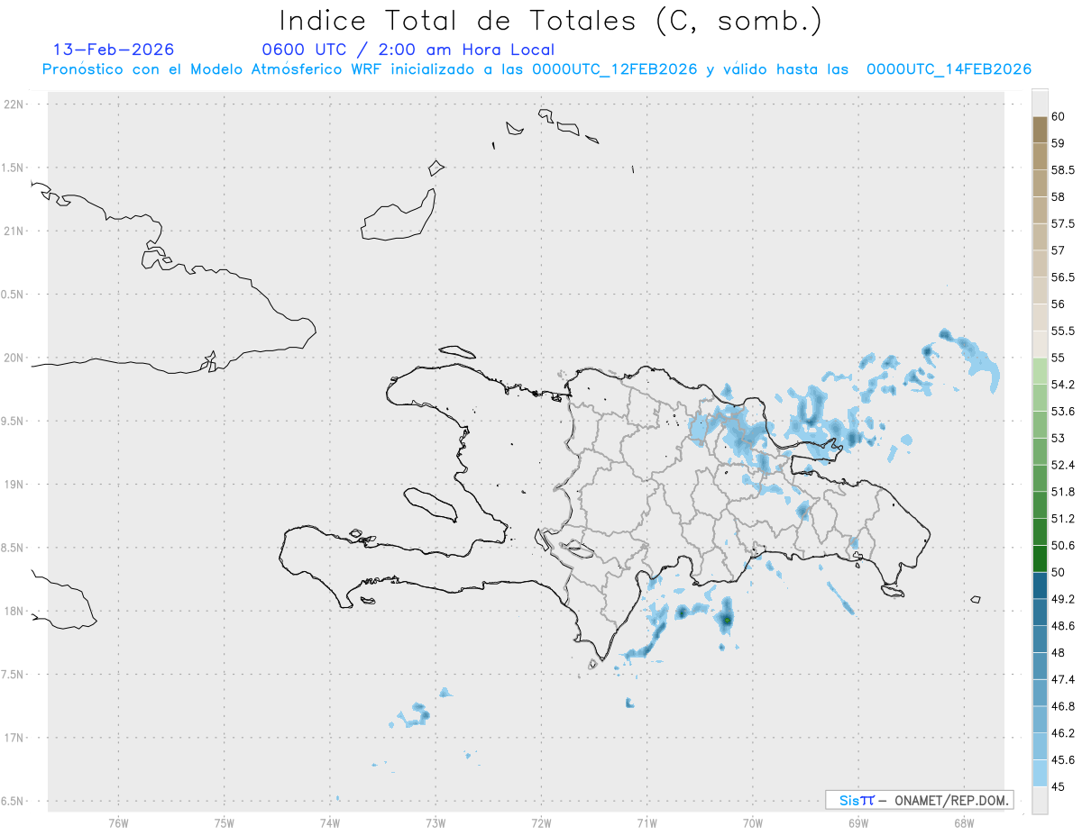Click the "0000UTC_14FEB2026" valid-until time
The image size is (1082, 835).
tap(949, 69)
